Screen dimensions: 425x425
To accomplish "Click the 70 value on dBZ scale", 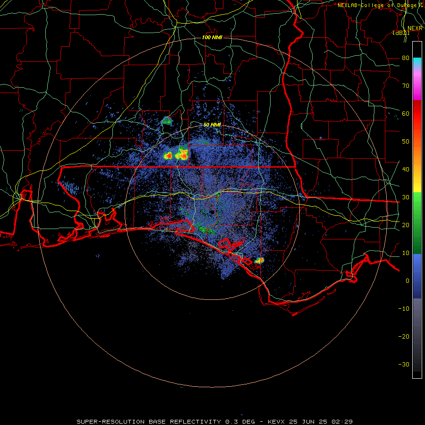I will pos(406,85).
